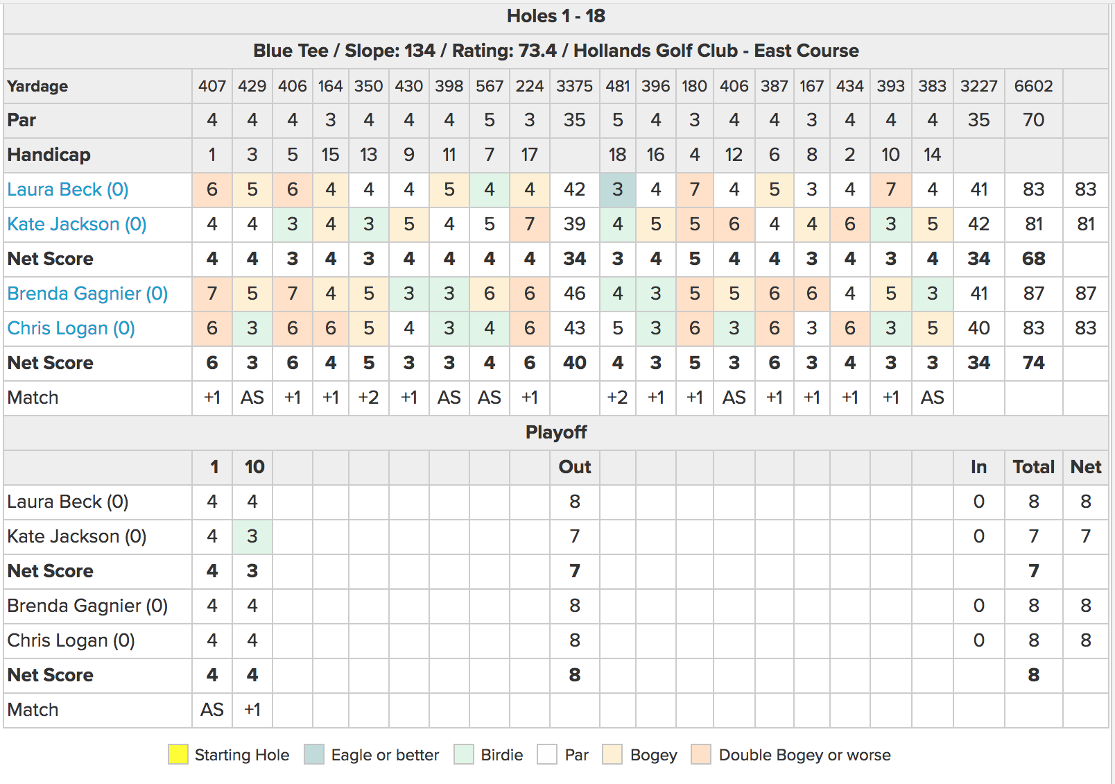Viewport: 1115px width, 784px height.
Task: Click the +2 match result on hole 5
Action: click(x=368, y=398)
